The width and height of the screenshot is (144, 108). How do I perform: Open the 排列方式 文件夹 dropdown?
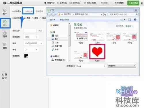click(129, 26)
